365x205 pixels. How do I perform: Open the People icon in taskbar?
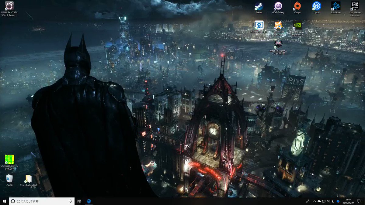(308, 201)
